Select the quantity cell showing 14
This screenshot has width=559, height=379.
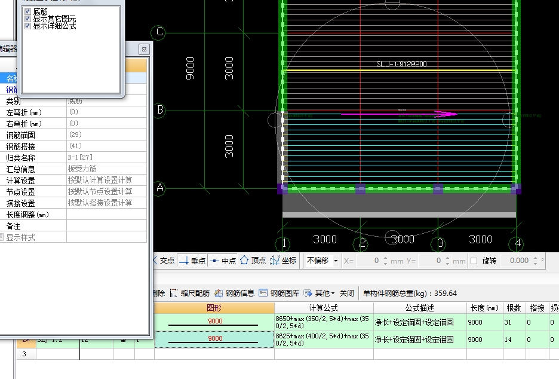tap(514, 340)
